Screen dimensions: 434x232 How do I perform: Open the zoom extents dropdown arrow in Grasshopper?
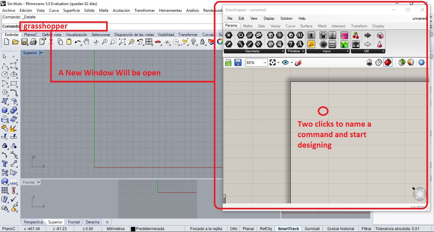278,63
